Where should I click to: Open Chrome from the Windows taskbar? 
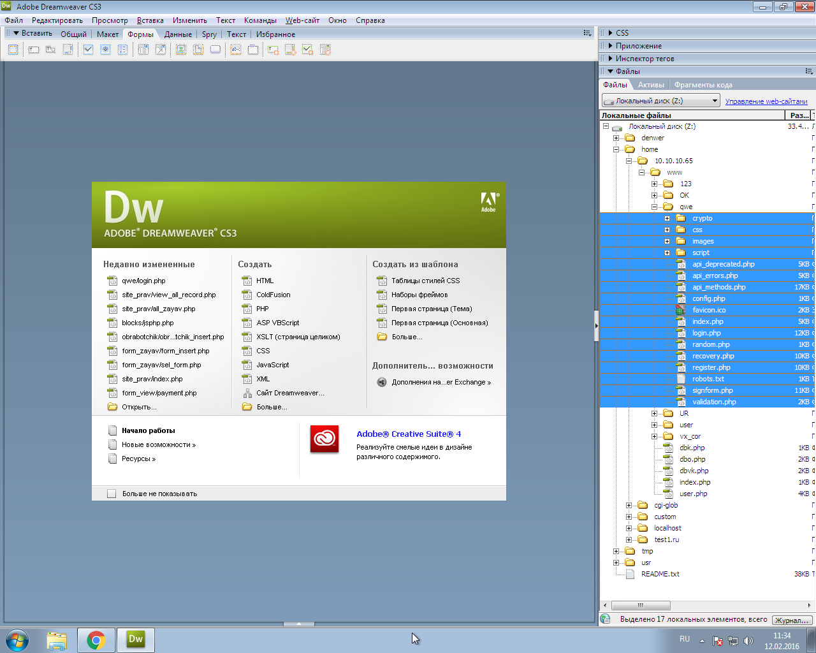click(x=96, y=640)
